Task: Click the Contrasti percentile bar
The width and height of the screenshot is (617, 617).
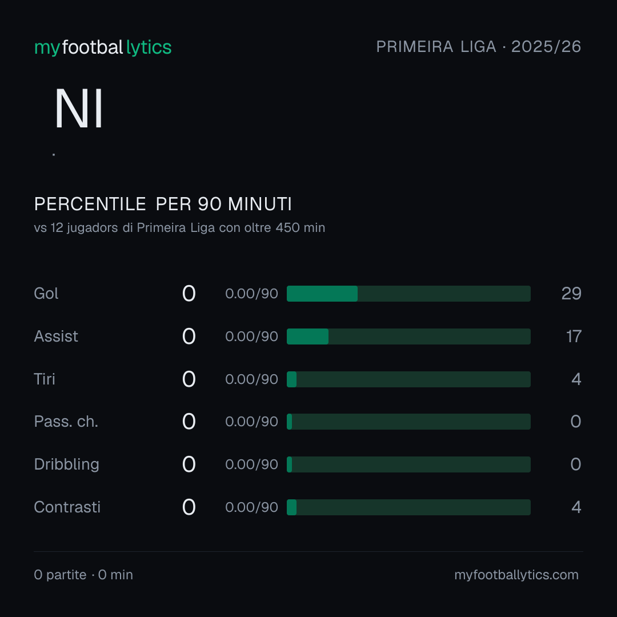Action: (x=408, y=507)
